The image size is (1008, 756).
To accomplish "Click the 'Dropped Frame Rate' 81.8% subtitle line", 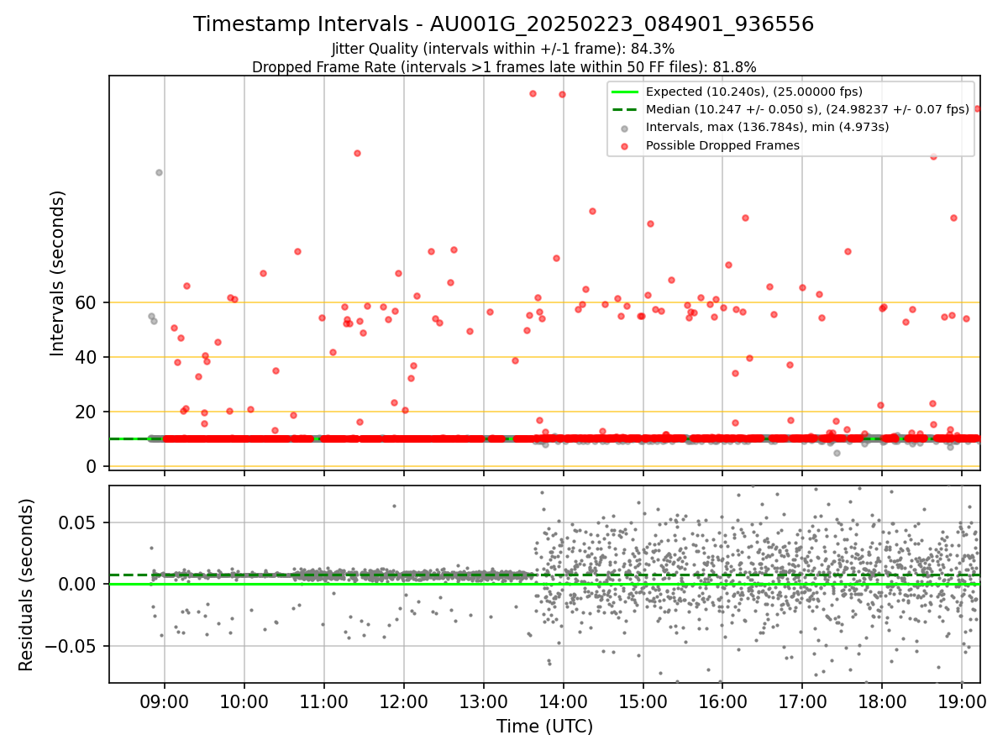I will point(504,67).
